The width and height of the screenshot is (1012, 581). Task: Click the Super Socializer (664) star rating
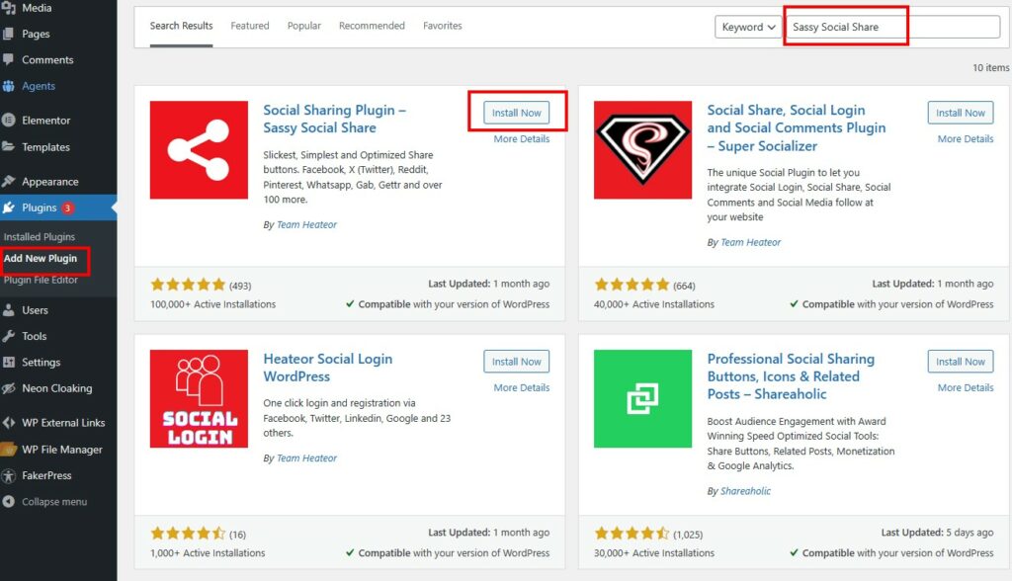632,285
